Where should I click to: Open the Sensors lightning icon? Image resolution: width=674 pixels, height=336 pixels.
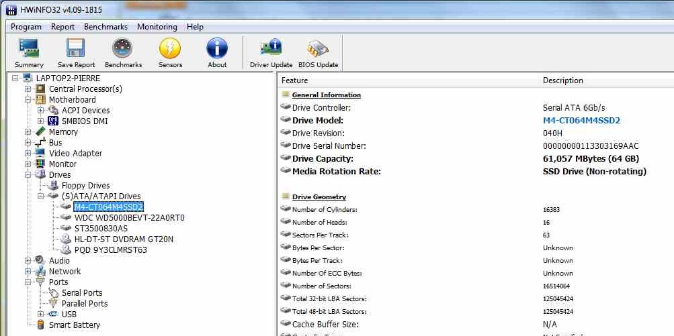tap(170, 48)
